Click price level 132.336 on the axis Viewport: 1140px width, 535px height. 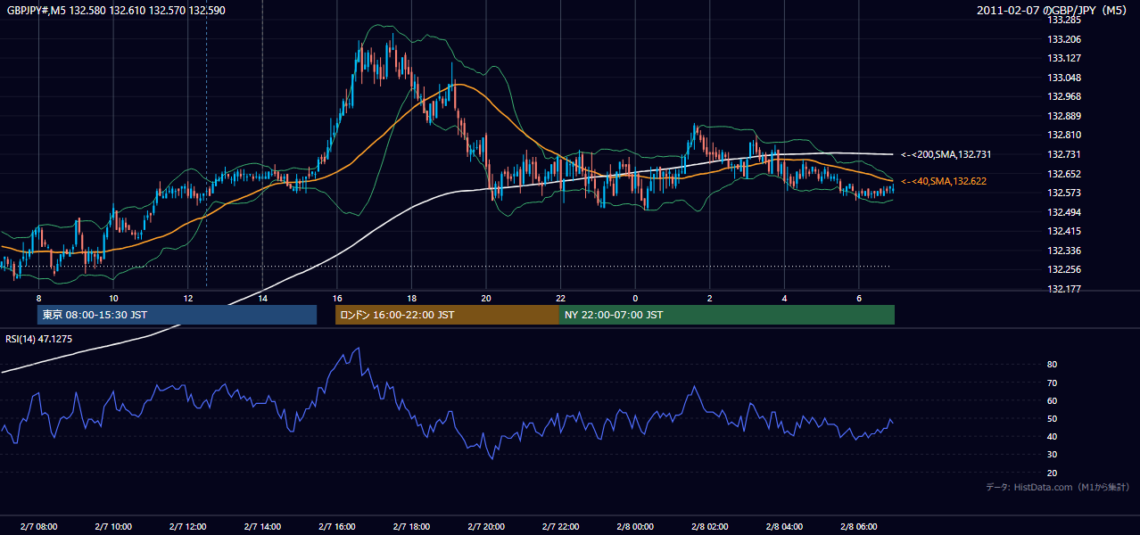point(1063,251)
